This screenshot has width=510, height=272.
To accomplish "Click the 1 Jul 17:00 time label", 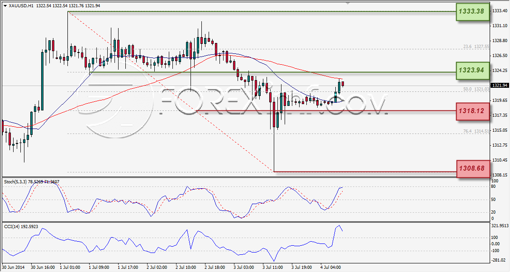I will tap(128, 267).
